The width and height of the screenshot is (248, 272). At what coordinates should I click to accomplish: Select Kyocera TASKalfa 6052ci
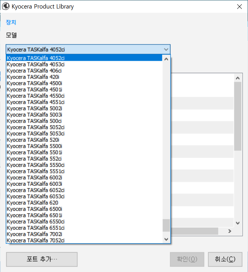point(84,190)
